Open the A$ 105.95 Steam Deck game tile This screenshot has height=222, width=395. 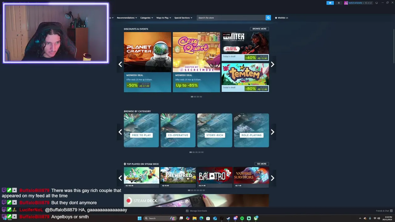[x=141, y=177]
